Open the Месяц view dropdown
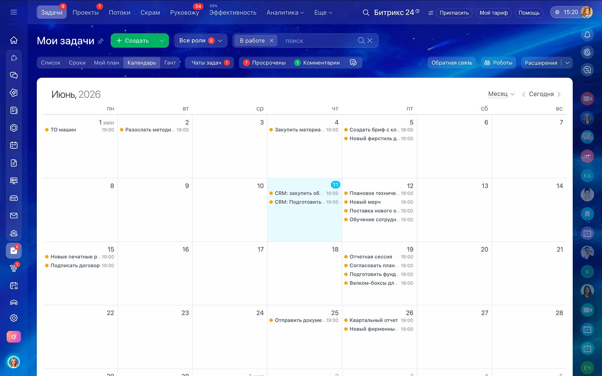This screenshot has width=602, height=376. pyautogui.click(x=501, y=94)
